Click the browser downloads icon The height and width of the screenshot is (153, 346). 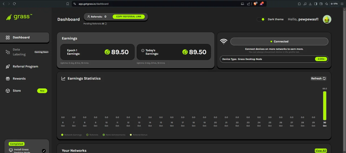(310, 4)
